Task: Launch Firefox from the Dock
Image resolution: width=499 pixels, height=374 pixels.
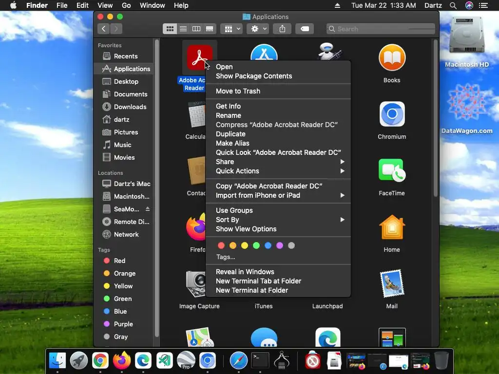Action: click(x=121, y=360)
